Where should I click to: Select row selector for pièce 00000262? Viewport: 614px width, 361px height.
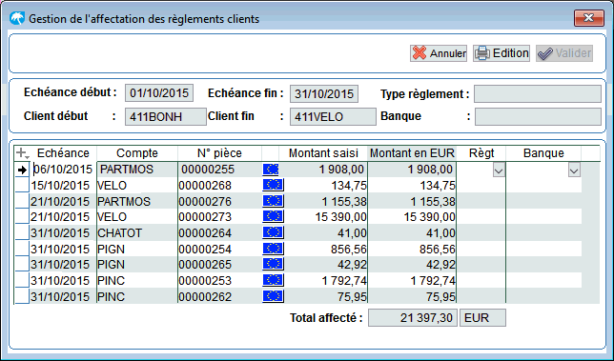(x=22, y=296)
